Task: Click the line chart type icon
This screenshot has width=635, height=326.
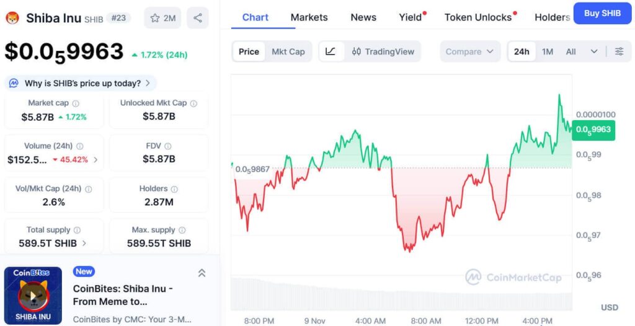Action: pos(331,51)
